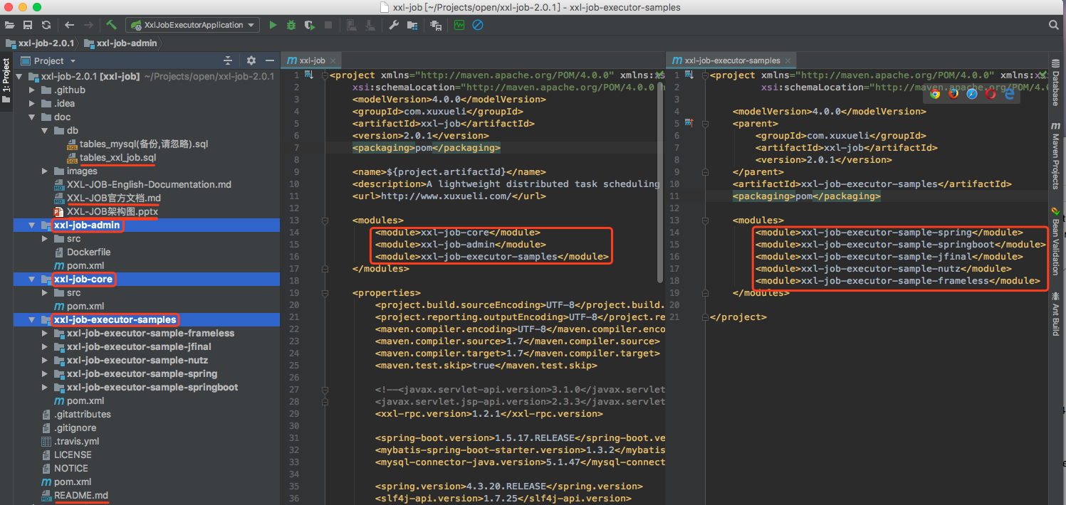
Task: Expand the images folder arrow
Action: (45, 171)
